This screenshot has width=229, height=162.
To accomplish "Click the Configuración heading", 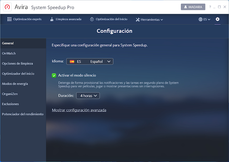I will tap(114, 31).
